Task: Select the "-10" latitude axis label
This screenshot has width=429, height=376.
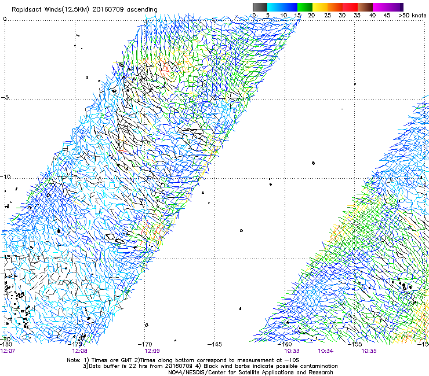Action: tap(5, 176)
